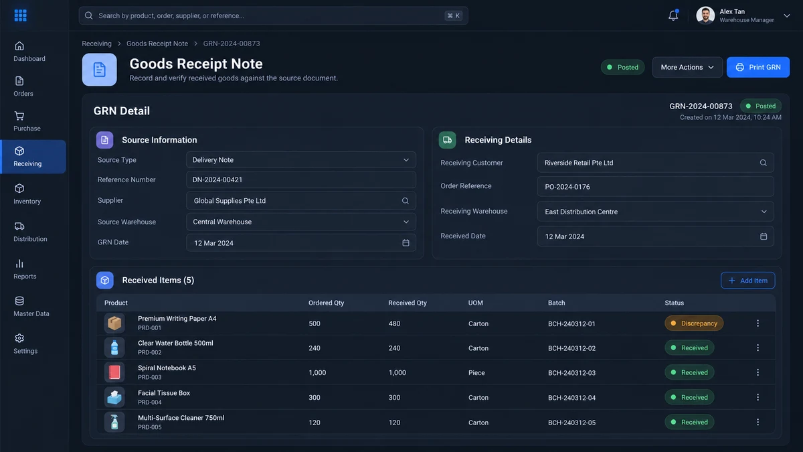This screenshot has height=452, width=803.
Task: Search Receiving Customer with magnifier icon
Action: pyautogui.click(x=764, y=163)
